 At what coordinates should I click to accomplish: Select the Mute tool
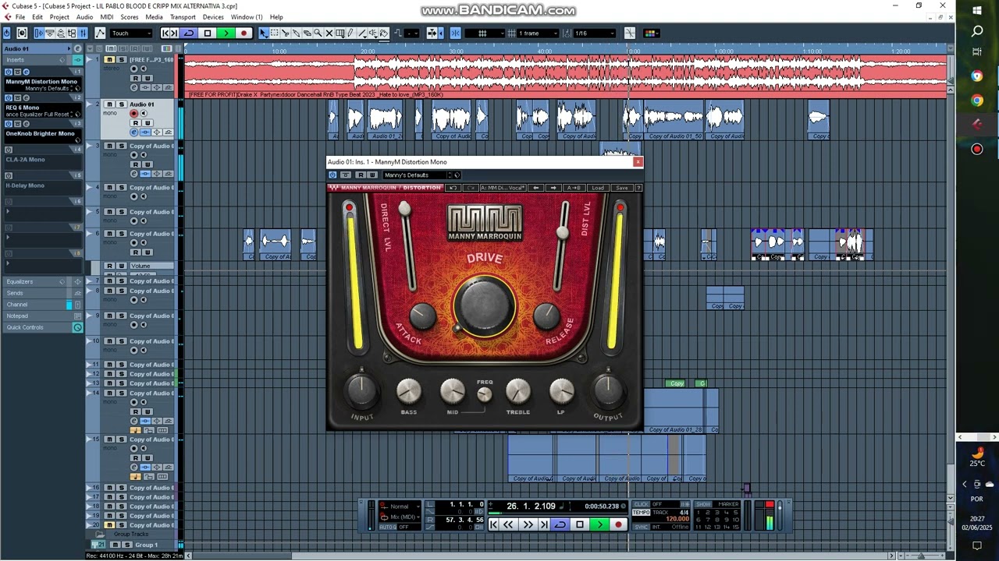(329, 34)
